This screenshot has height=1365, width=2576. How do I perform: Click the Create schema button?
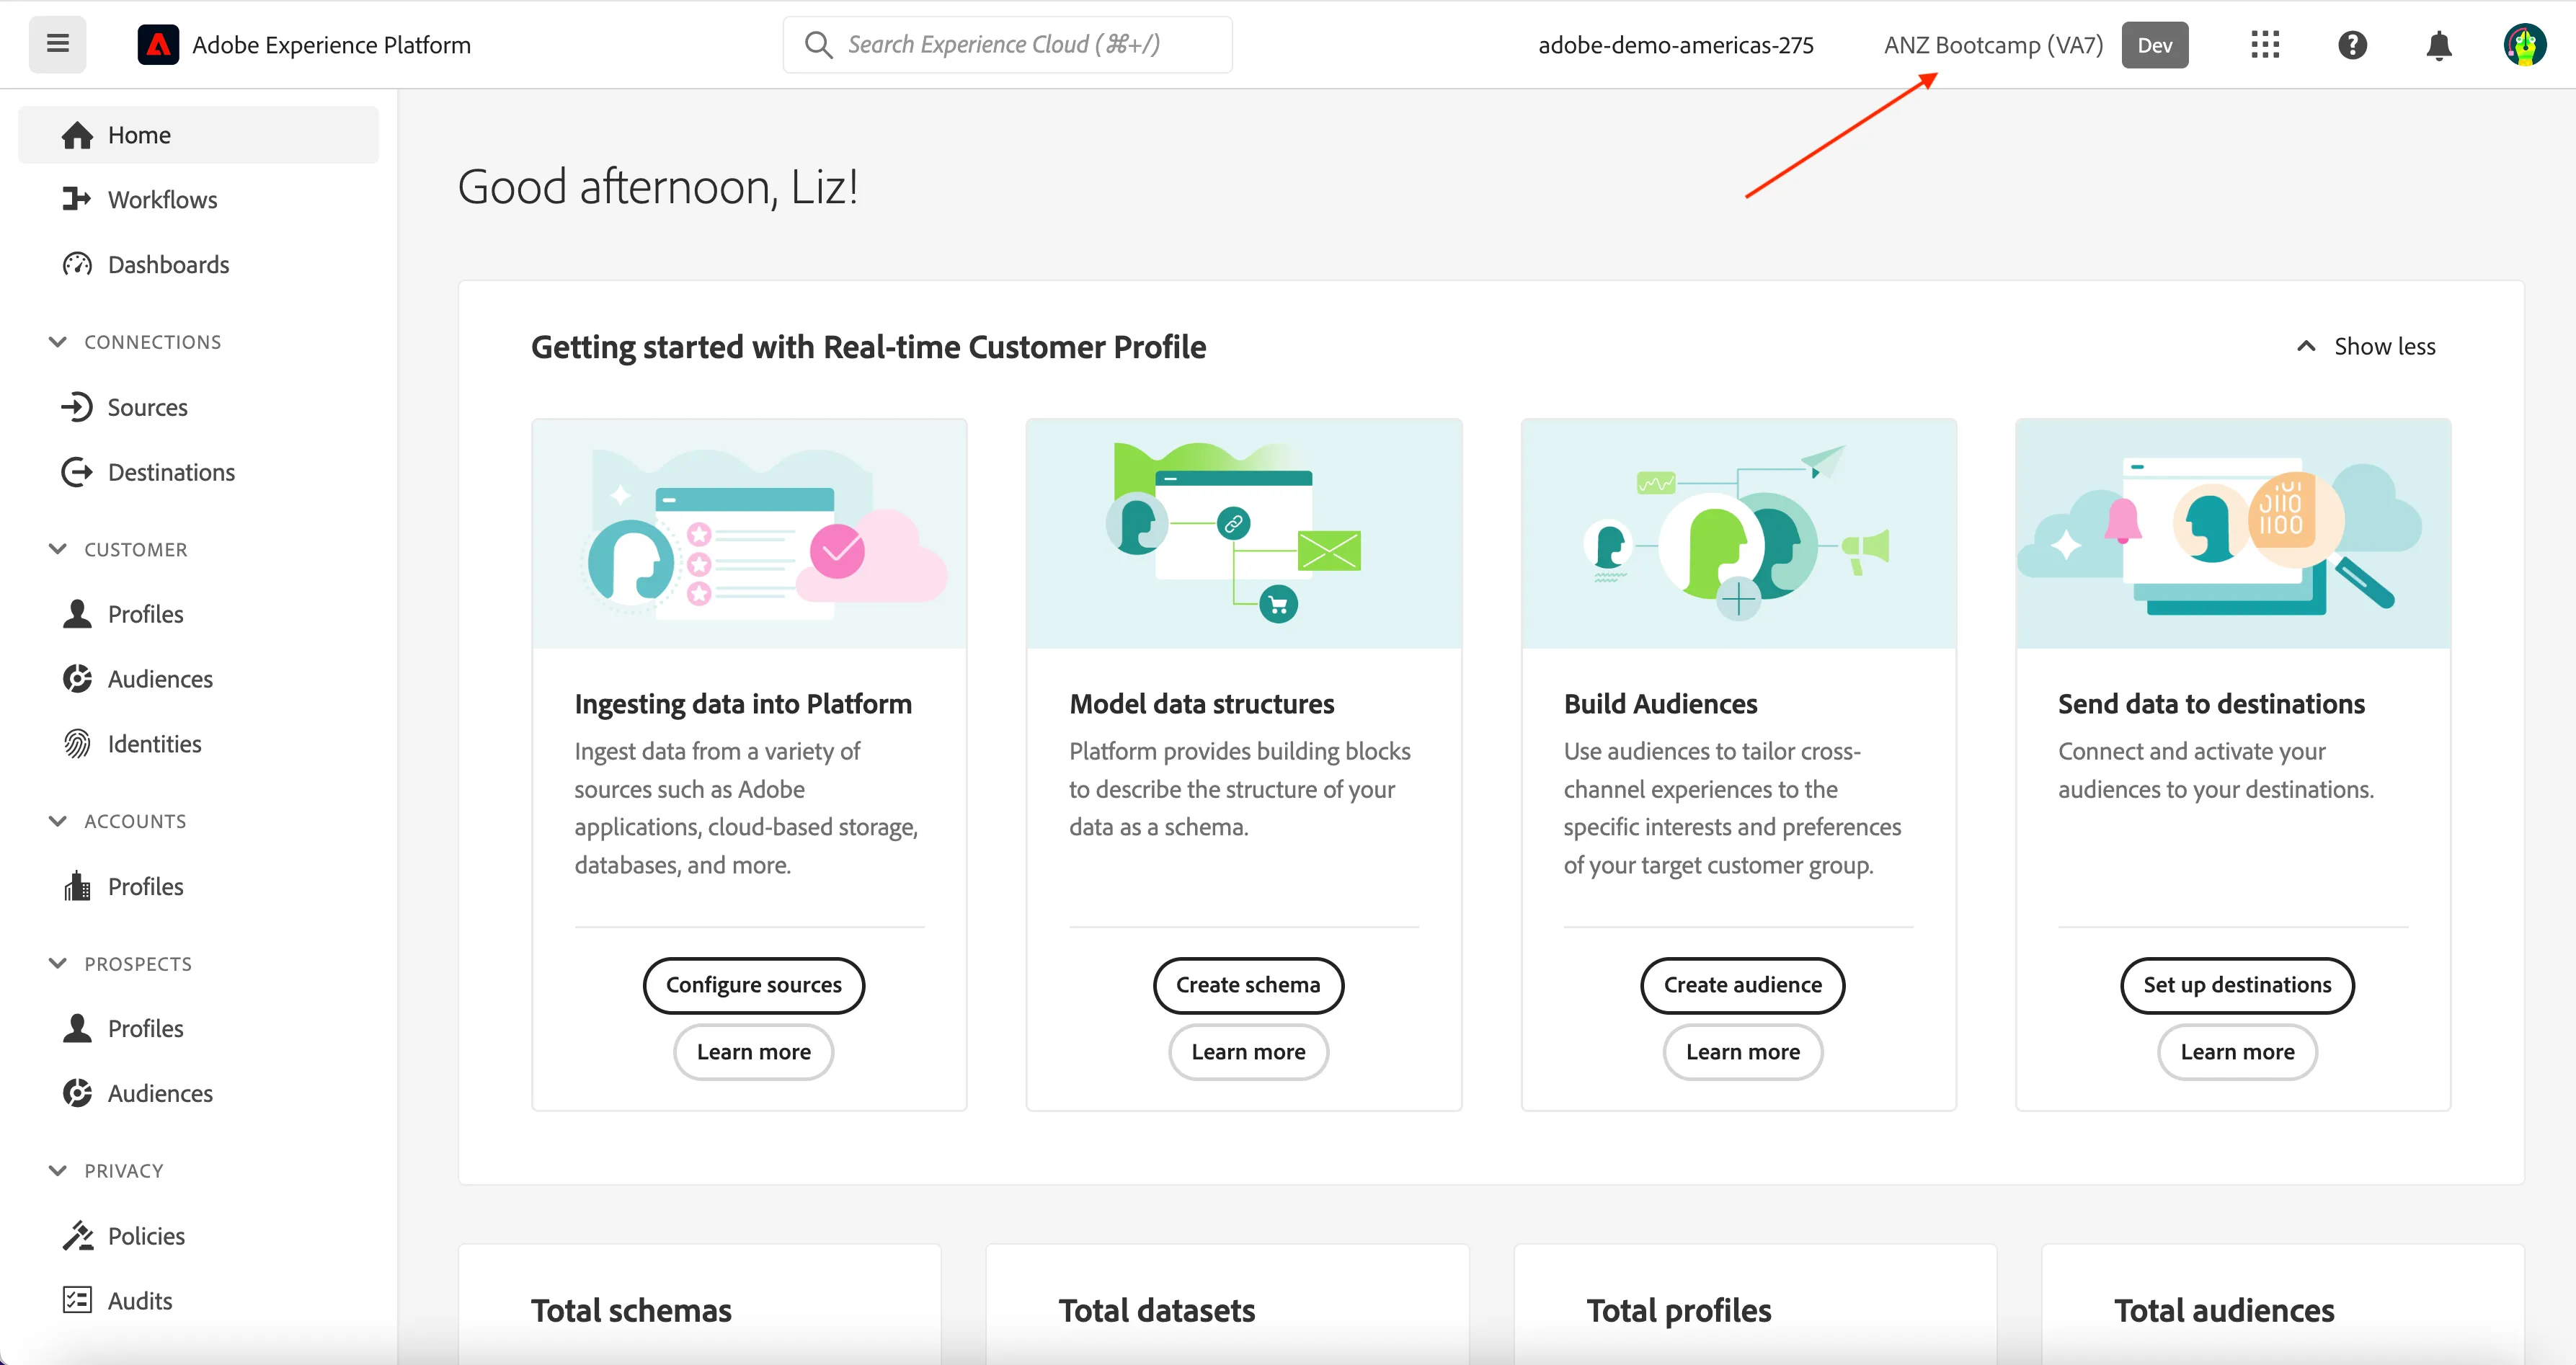(x=1248, y=985)
